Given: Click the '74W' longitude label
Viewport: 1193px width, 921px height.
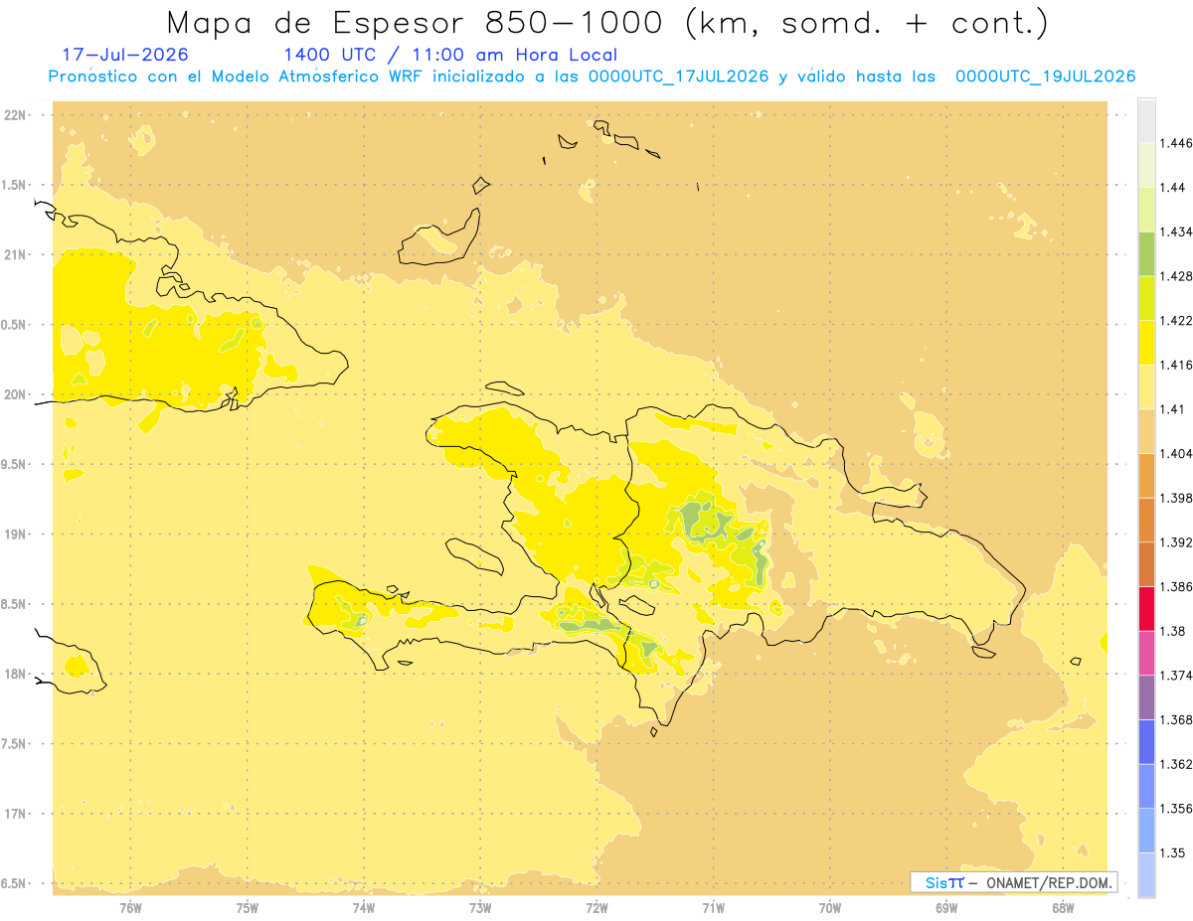Looking at the screenshot, I should click(x=364, y=908).
